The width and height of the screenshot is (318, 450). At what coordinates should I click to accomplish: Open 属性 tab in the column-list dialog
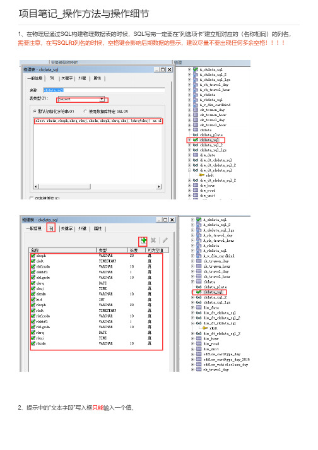pos(98,228)
